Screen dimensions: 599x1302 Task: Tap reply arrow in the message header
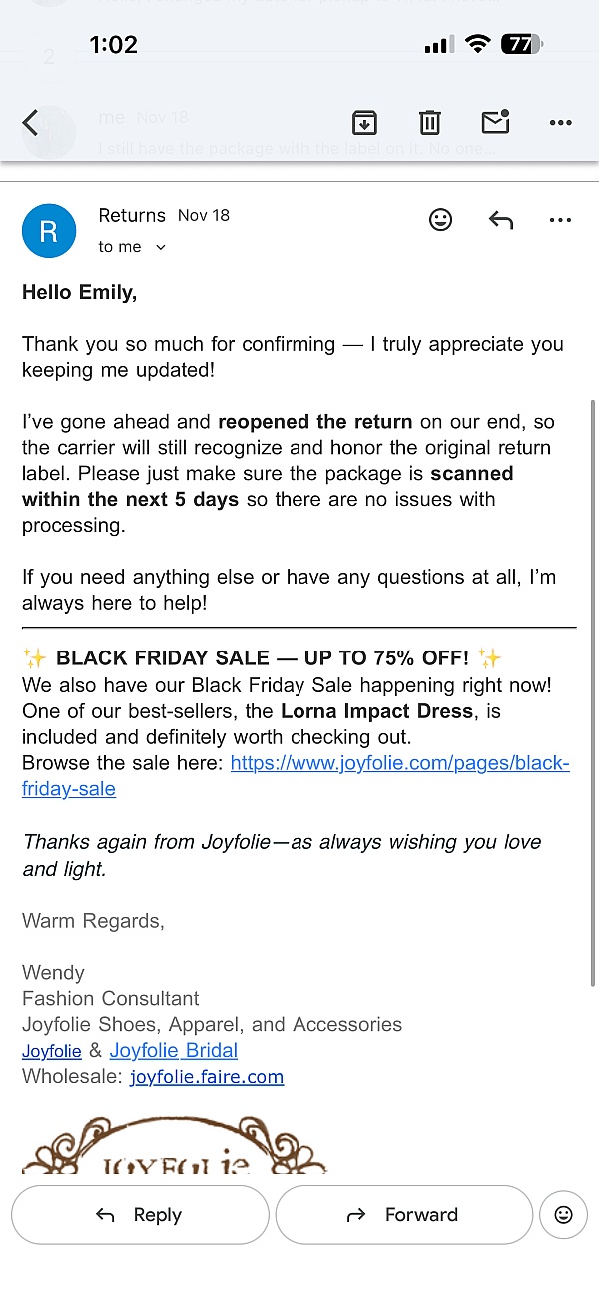point(501,220)
